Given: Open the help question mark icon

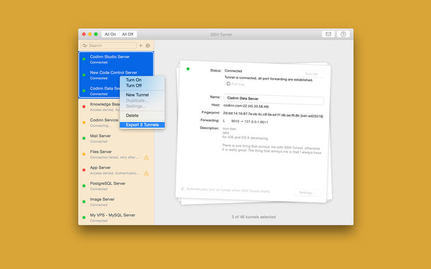Looking at the screenshot, I should point(343,34).
